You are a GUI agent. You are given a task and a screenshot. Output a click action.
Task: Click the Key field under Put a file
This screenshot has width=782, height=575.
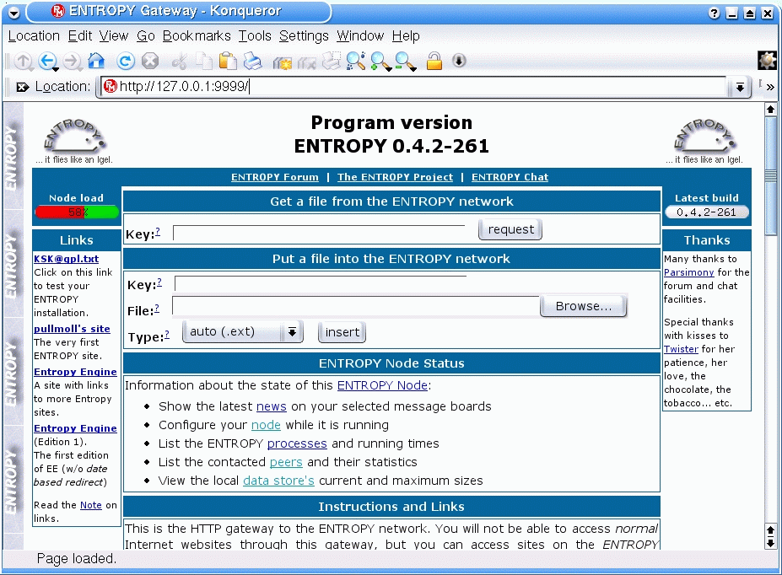[x=321, y=283]
